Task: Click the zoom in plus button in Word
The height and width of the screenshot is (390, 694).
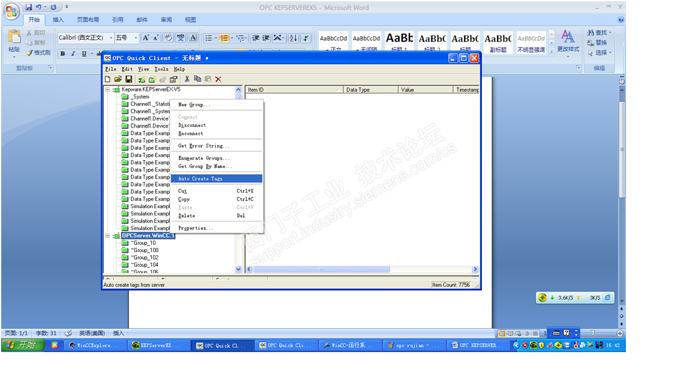Action: pyautogui.click(x=620, y=333)
